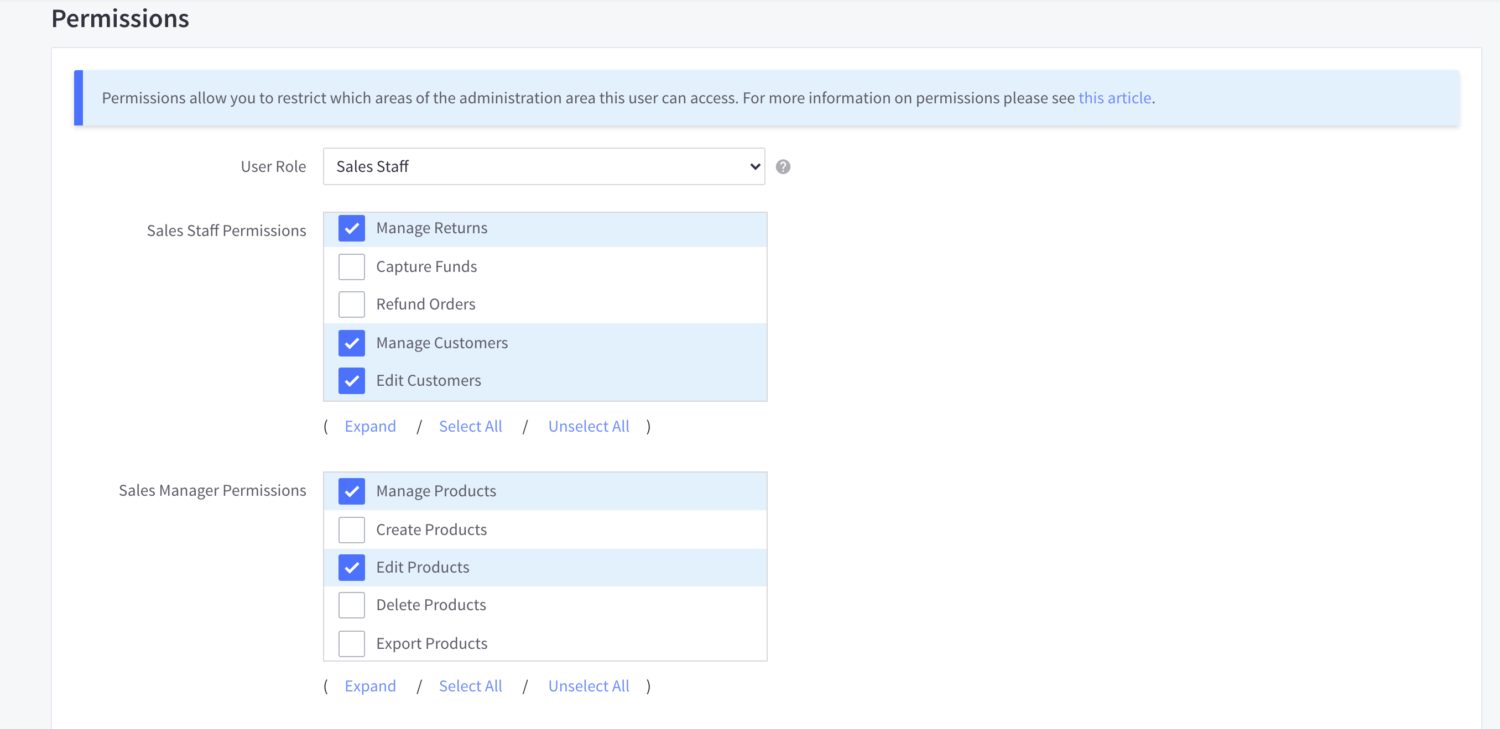This screenshot has height=729, width=1500.
Task: Unselect All Sales Manager permissions
Action: pyautogui.click(x=588, y=686)
